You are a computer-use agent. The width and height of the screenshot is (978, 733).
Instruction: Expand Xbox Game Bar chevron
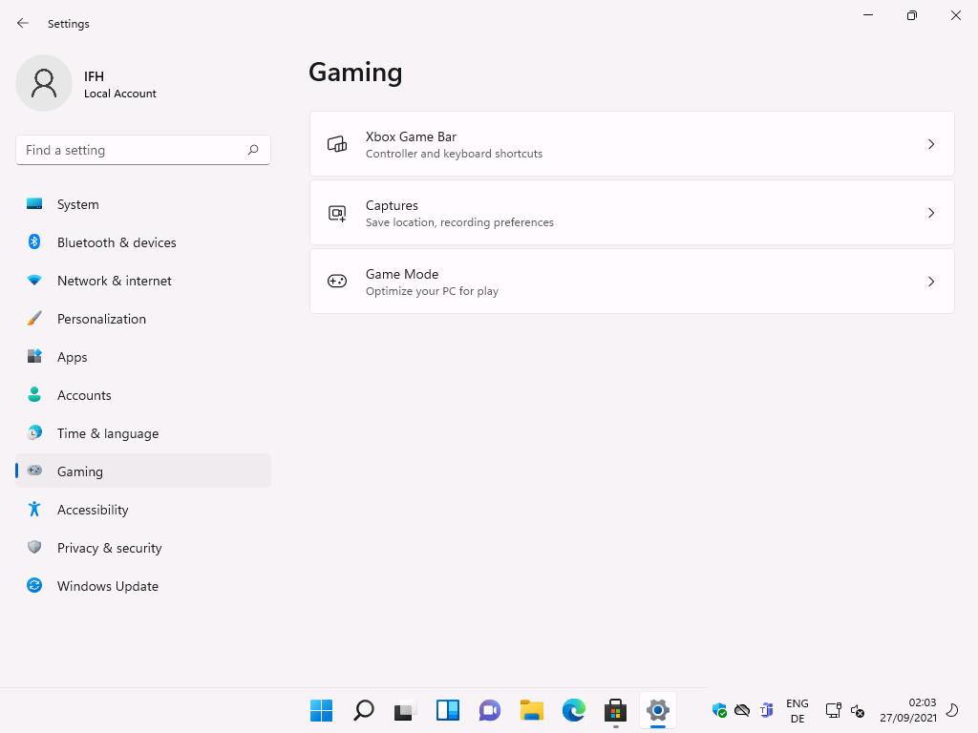[x=930, y=144]
